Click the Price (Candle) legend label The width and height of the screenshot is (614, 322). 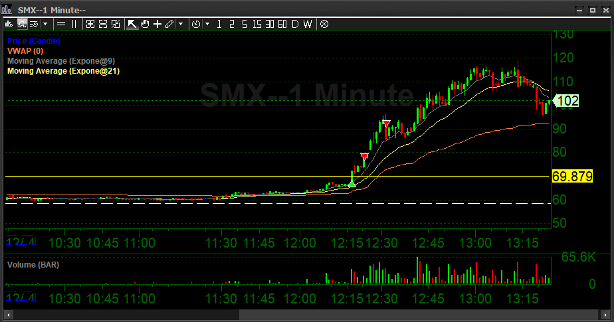34,40
